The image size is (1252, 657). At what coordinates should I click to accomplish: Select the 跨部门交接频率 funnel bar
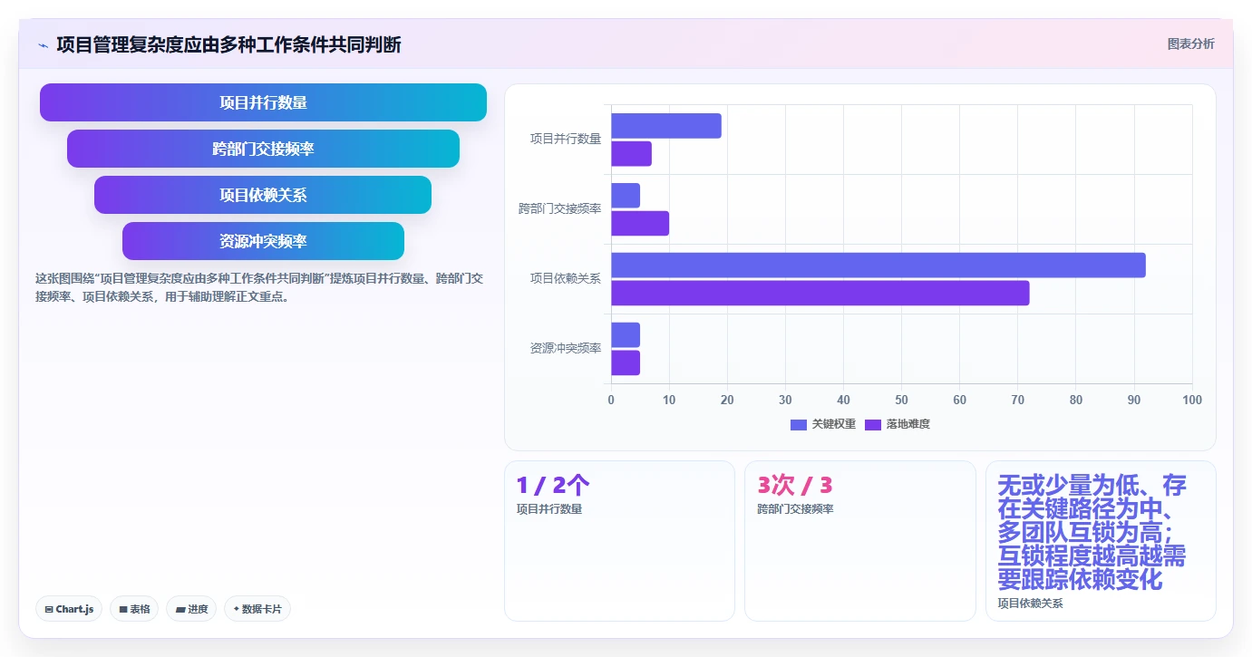(263, 149)
